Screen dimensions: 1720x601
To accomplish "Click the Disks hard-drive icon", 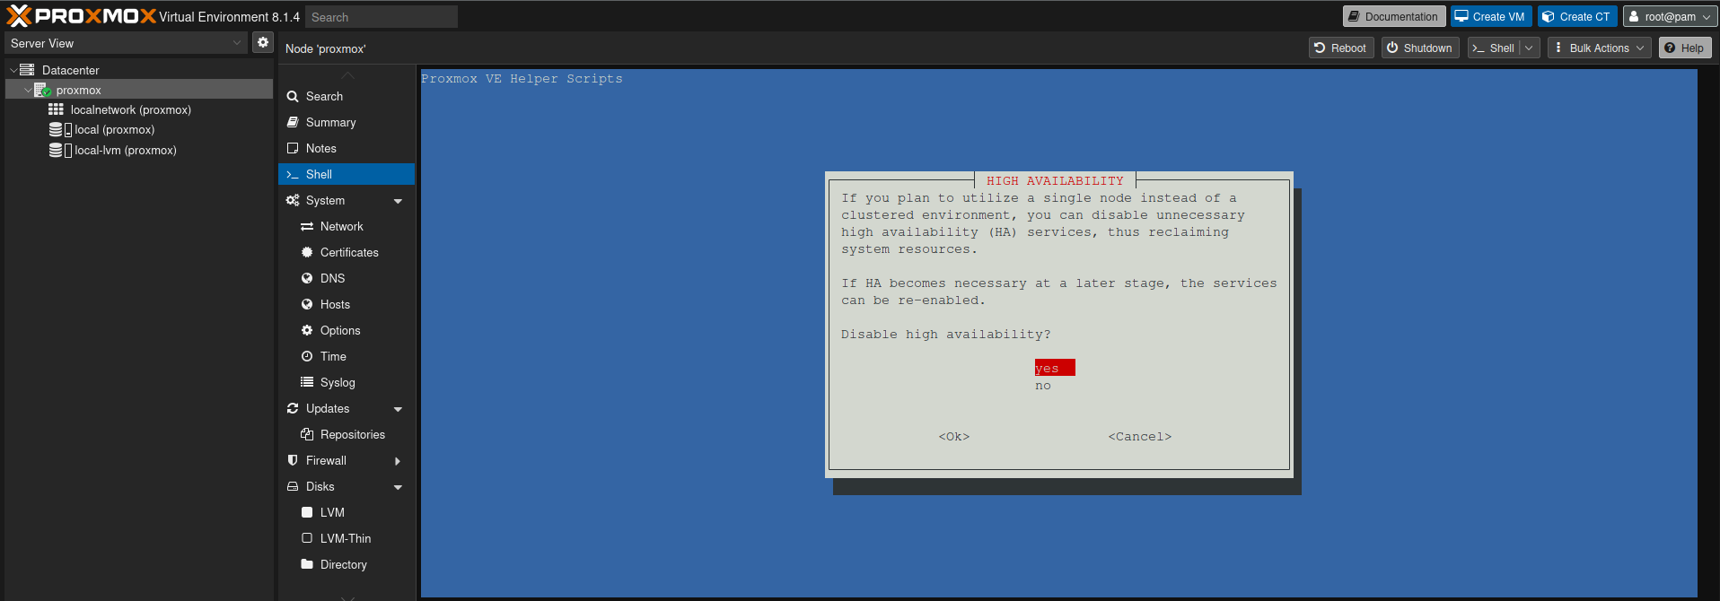I will click(x=293, y=486).
